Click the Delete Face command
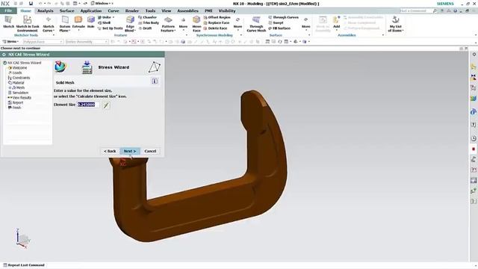The image size is (478, 269). [216, 28]
